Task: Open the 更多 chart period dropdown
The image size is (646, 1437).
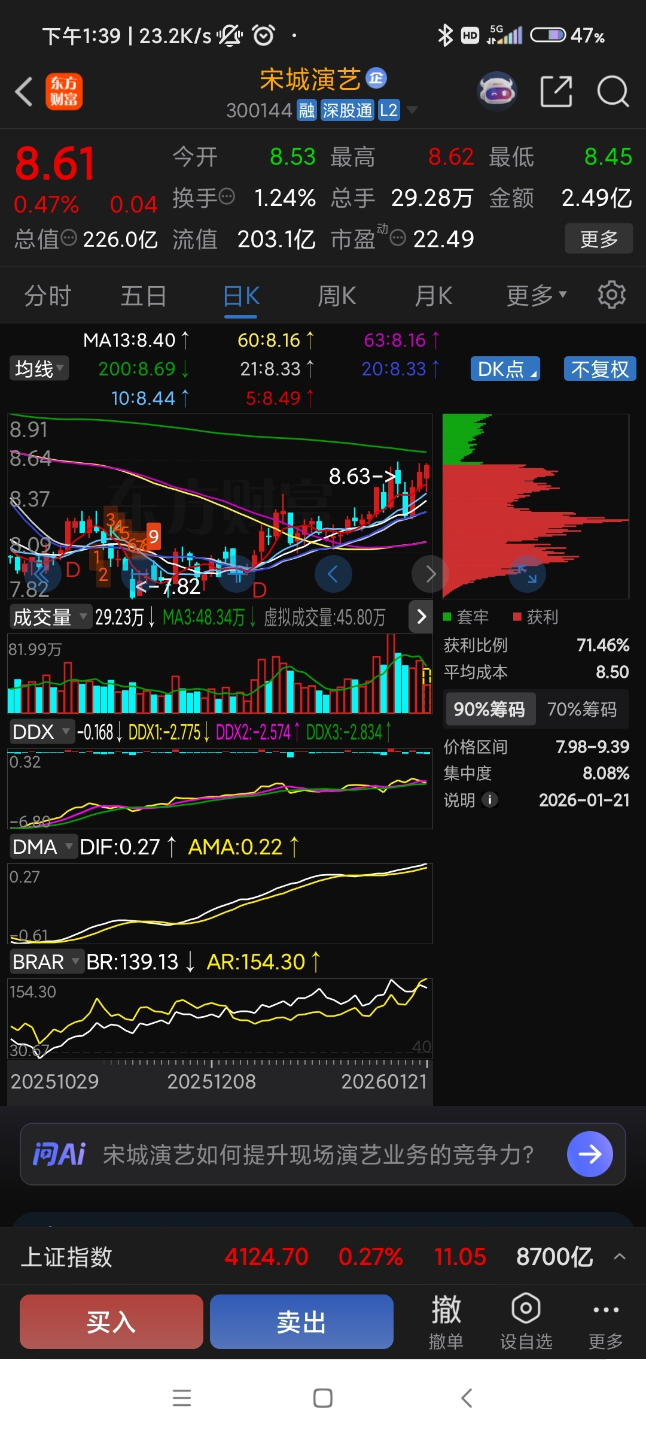Action: pos(536,295)
